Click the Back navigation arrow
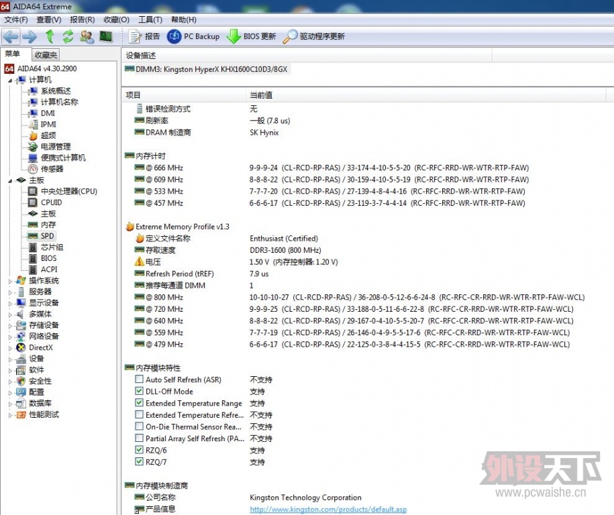Image resolution: width=614 pixels, height=515 pixels. tap(11, 37)
